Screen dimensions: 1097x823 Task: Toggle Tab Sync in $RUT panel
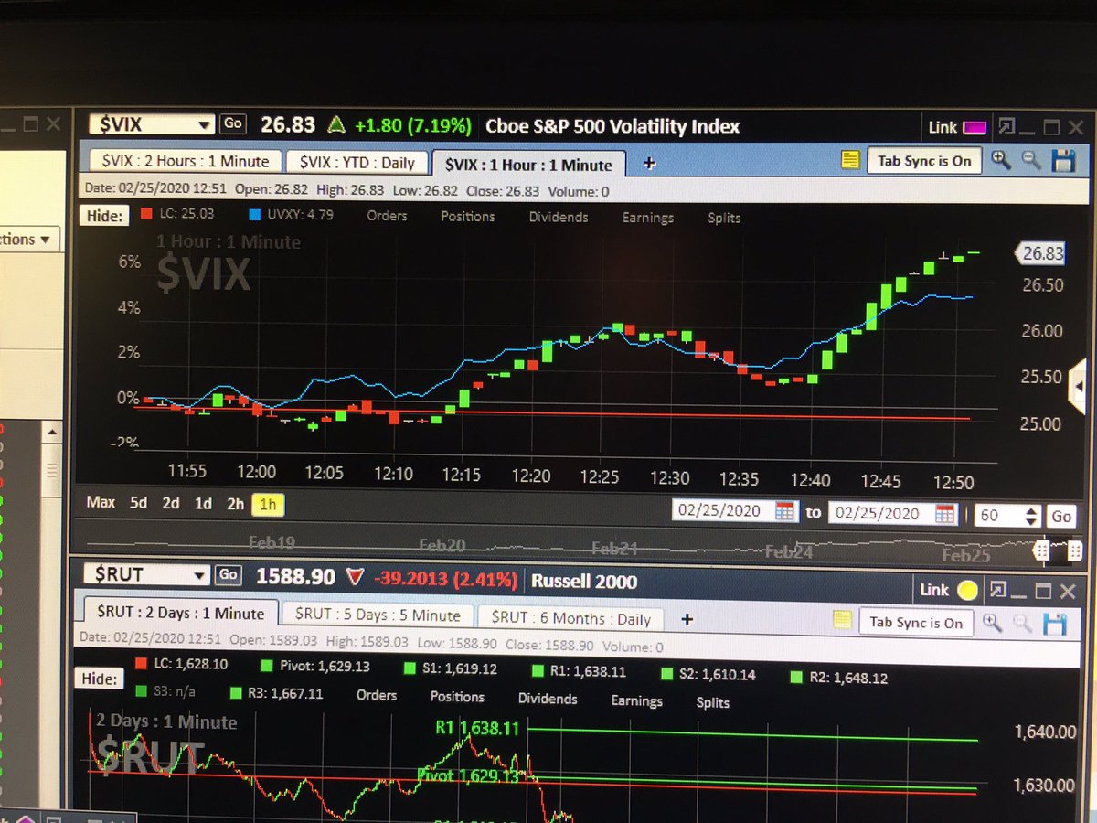click(x=916, y=622)
